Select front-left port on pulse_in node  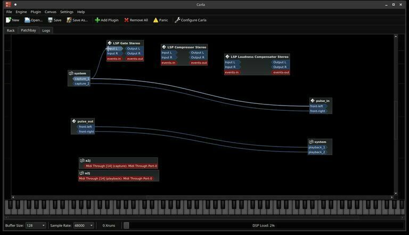pos(318,106)
